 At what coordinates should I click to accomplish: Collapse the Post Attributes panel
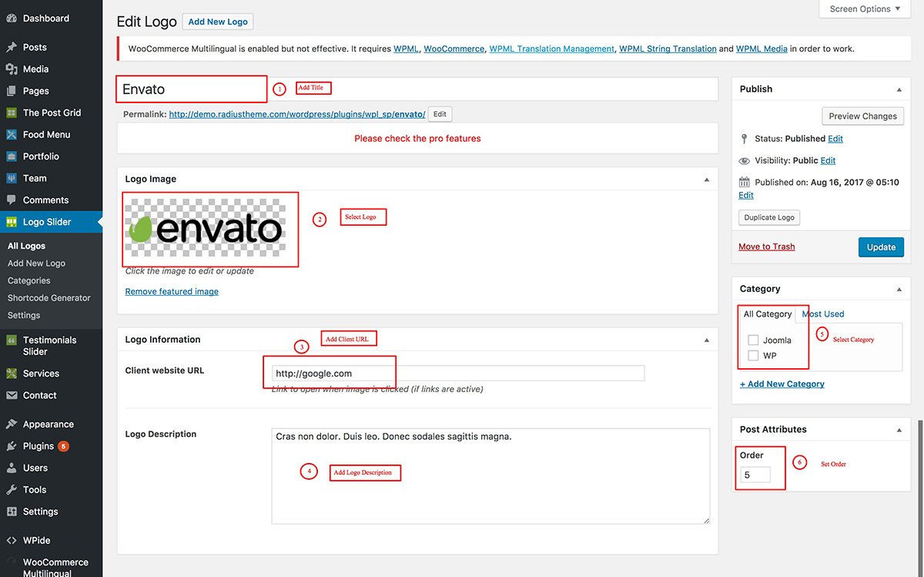click(899, 430)
